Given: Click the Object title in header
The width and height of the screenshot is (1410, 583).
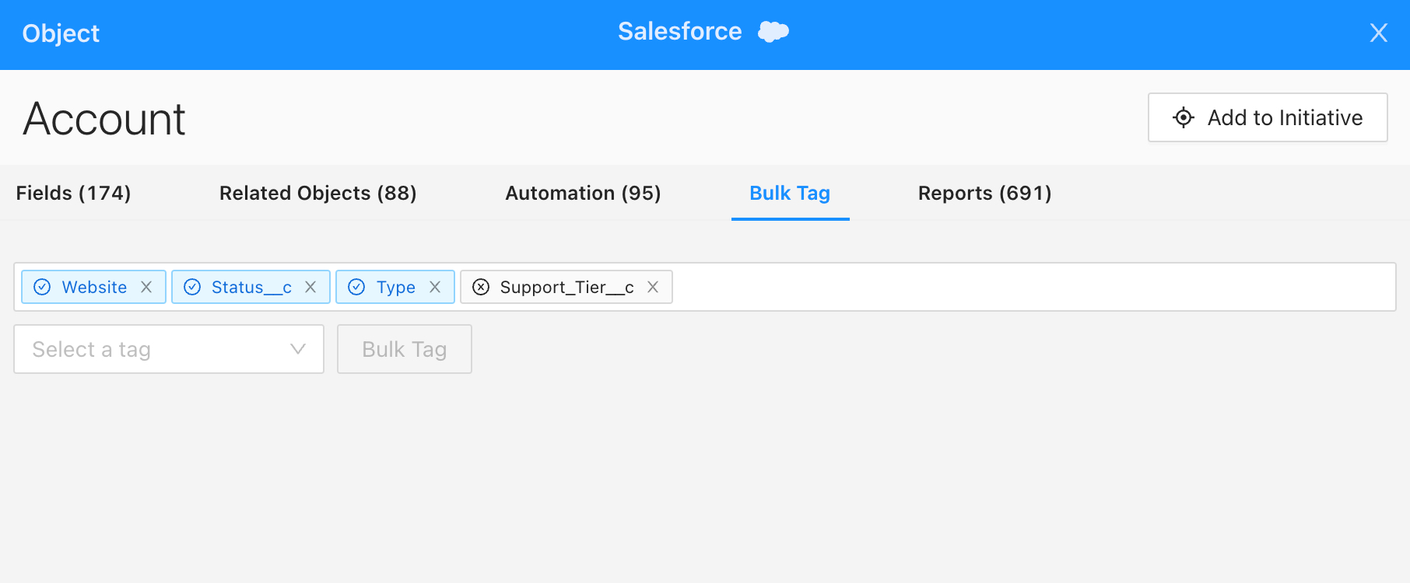Looking at the screenshot, I should (61, 33).
